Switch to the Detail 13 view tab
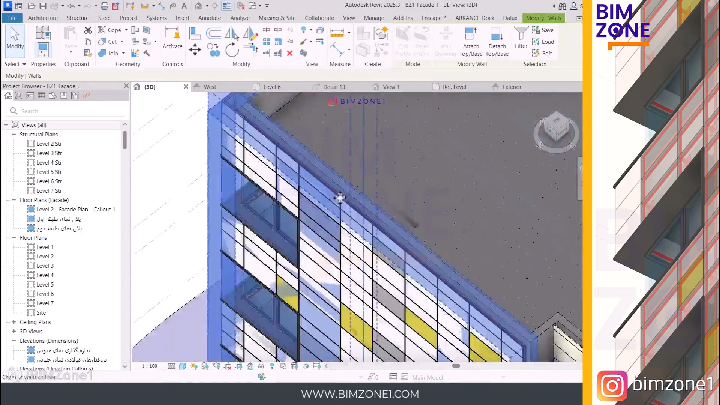This screenshot has width=720, height=405. 334,87
